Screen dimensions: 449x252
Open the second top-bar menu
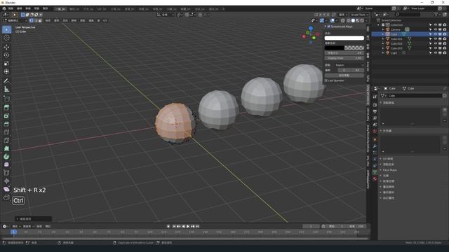pos(19,8)
